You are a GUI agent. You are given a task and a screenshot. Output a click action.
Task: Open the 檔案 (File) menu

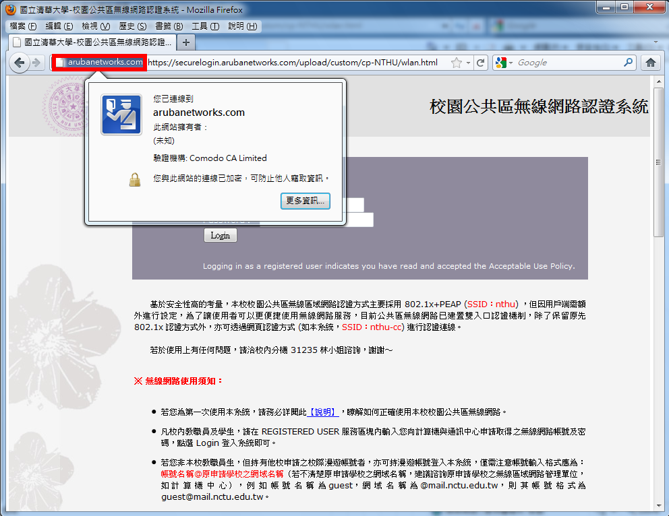coord(23,26)
